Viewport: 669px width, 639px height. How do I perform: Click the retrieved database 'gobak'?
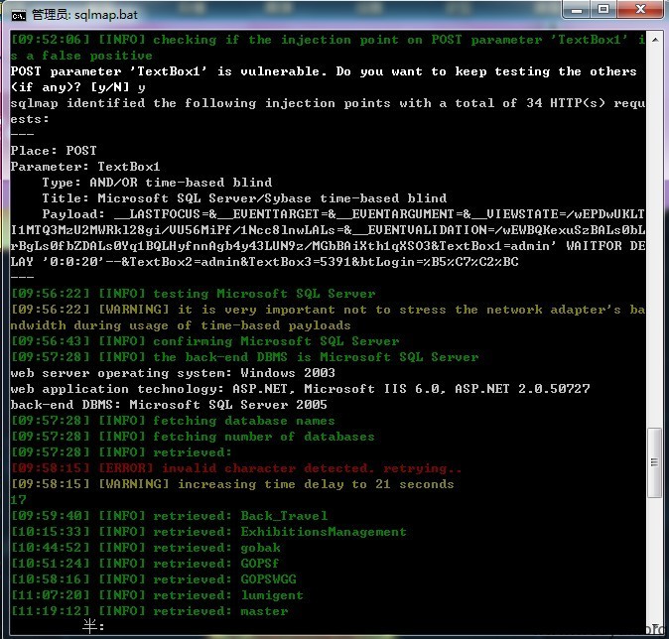click(x=261, y=548)
